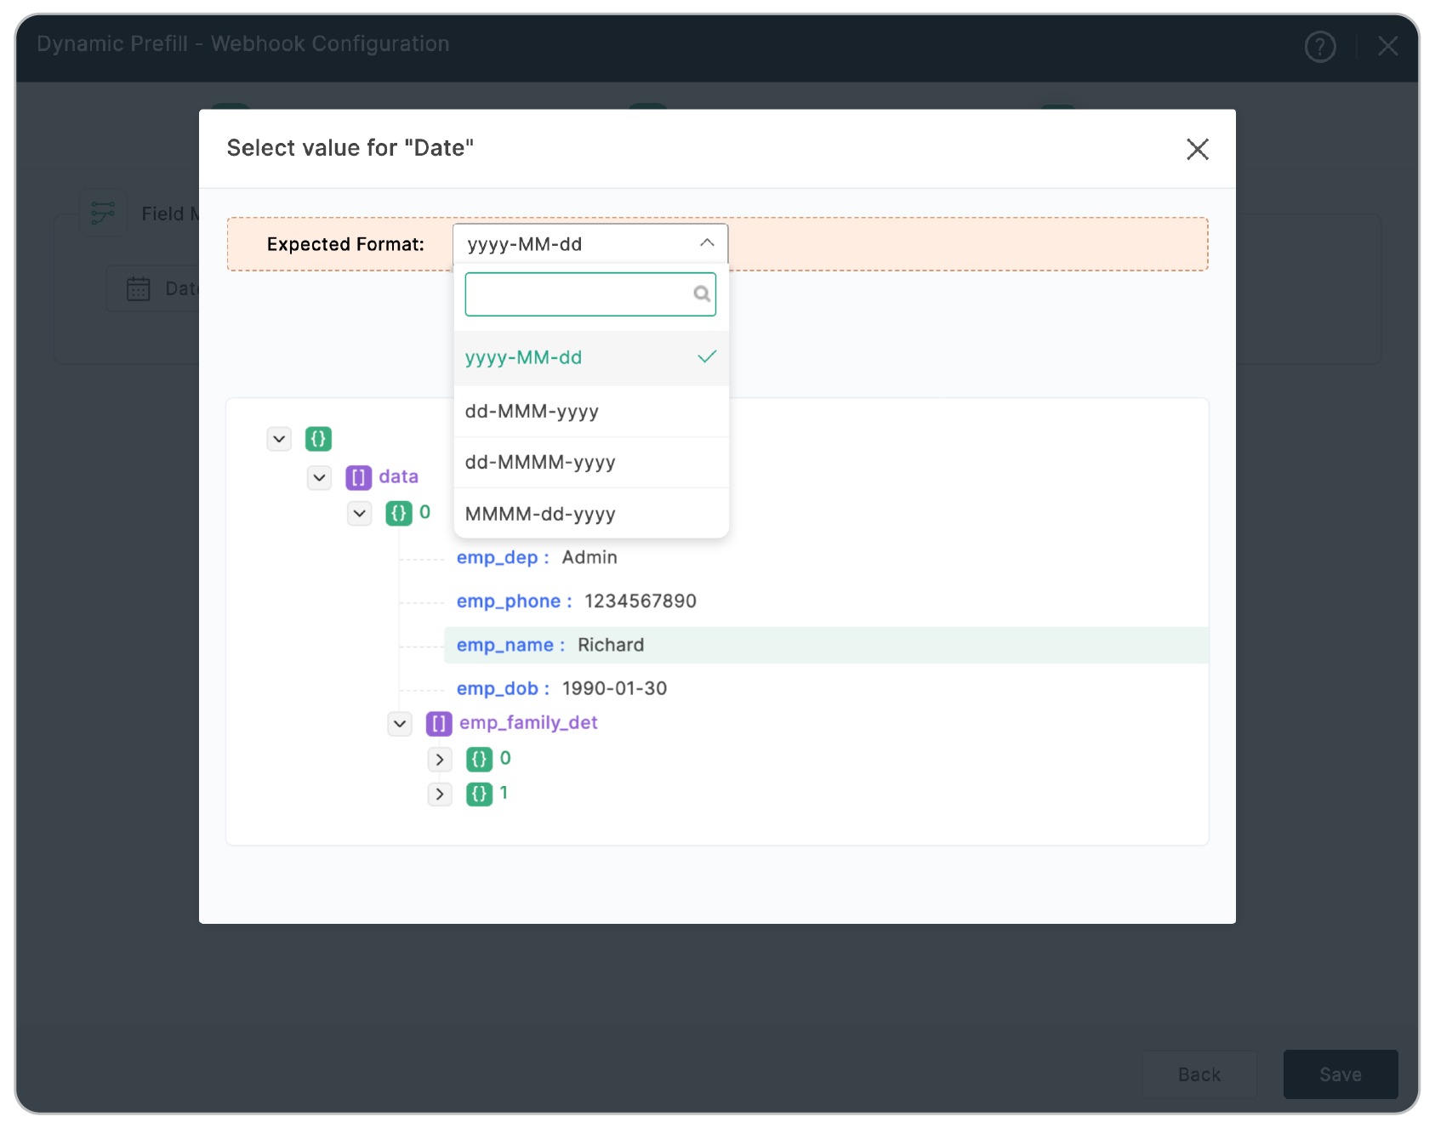The width and height of the screenshot is (1435, 1128).
Task: Click object icon of data item 0
Action: coord(399,513)
